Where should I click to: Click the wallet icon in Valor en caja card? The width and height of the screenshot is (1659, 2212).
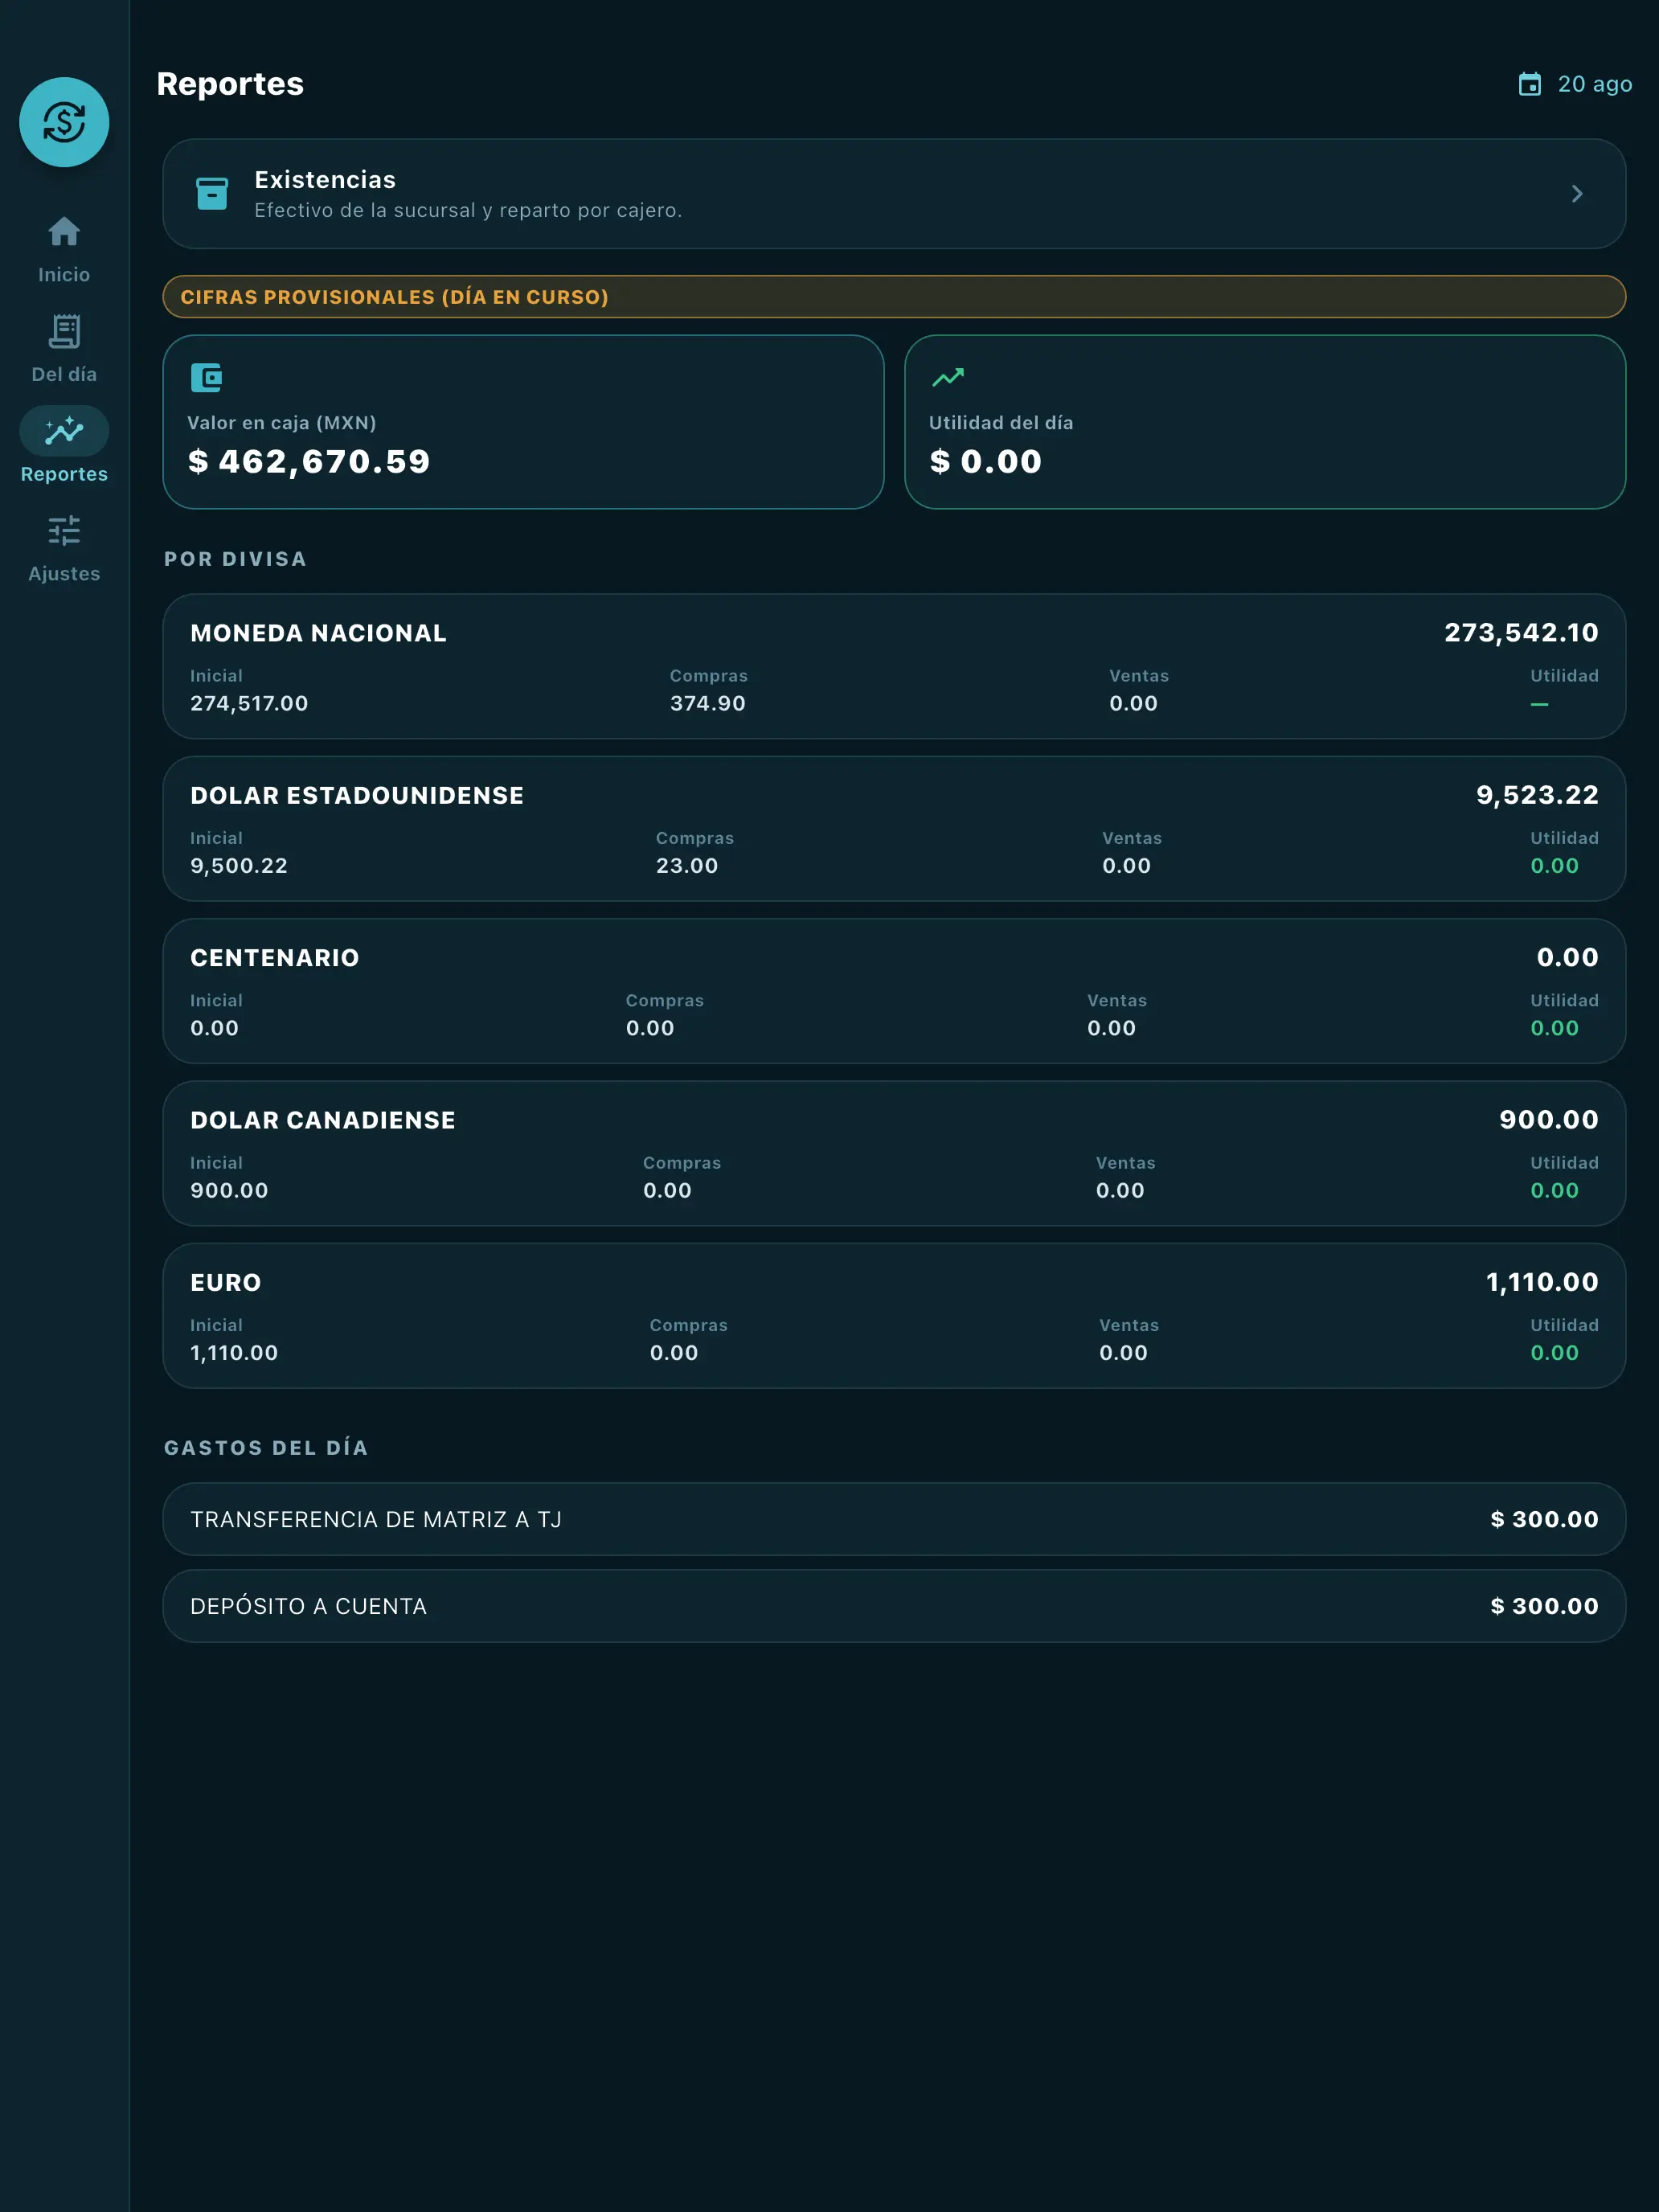[x=206, y=378]
